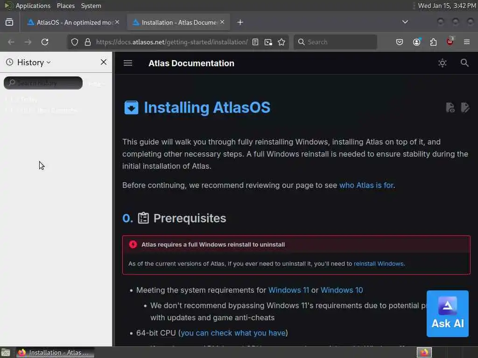Open the System menu
Screen dimensions: 478x358
click(91, 6)
